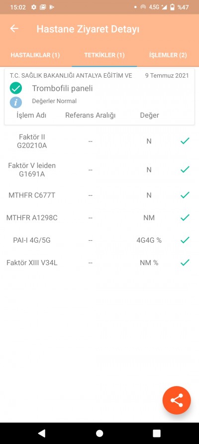Tap the checkmark on the PAI-I 4G/5G row
199x444 pixels.
point(185,240)
